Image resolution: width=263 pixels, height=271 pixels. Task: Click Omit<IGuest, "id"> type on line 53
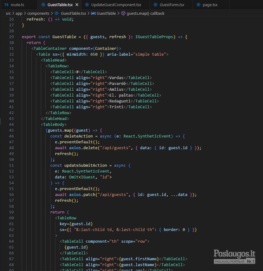pos(90,177)
